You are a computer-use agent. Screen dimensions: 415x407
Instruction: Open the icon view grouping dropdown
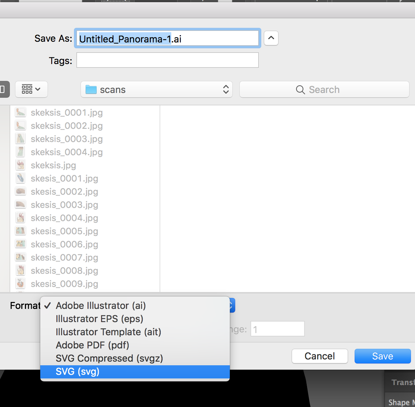(x=31, y=89)
